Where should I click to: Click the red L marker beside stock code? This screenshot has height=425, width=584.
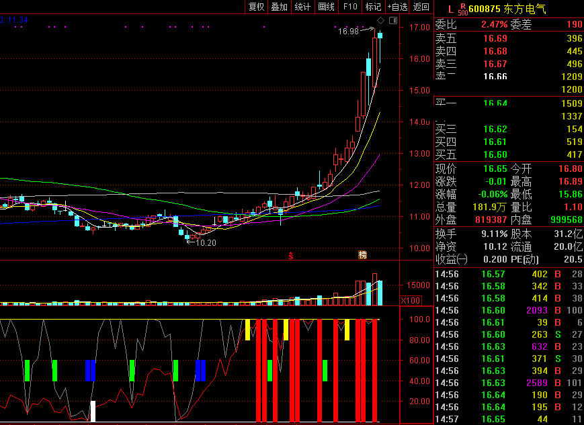coord(451,9)
